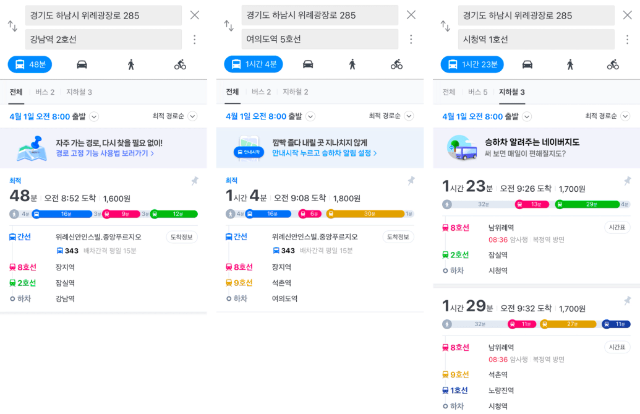Edit the destination field 시청역 1호선

(x=536, y=39)
